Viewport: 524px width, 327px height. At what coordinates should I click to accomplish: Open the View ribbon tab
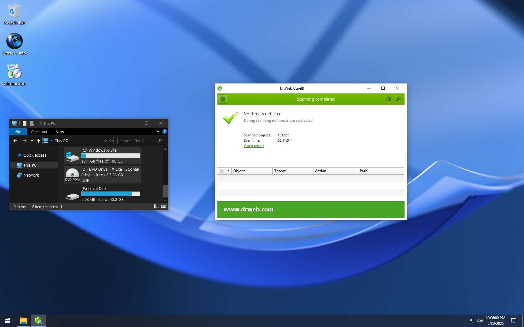tap(60, 132)
